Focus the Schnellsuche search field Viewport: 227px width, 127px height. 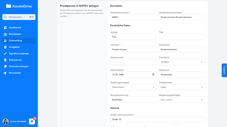[x=19, y=17]
